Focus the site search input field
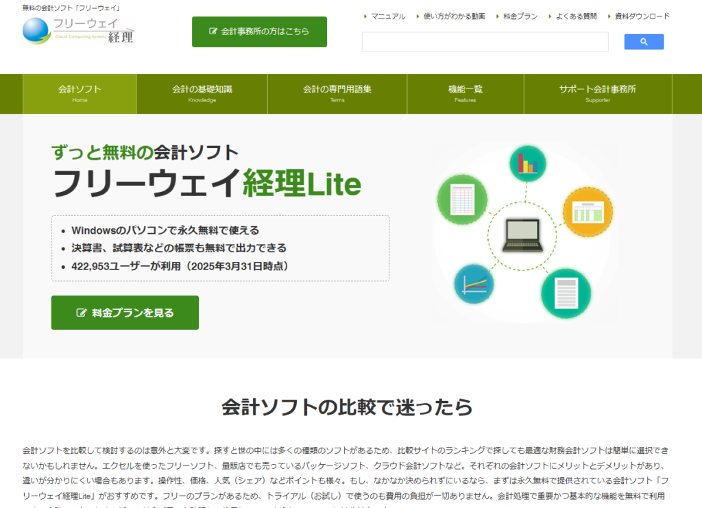Viewport: 702px width, 508px height. pyautogui.click(x=485, y=42)
